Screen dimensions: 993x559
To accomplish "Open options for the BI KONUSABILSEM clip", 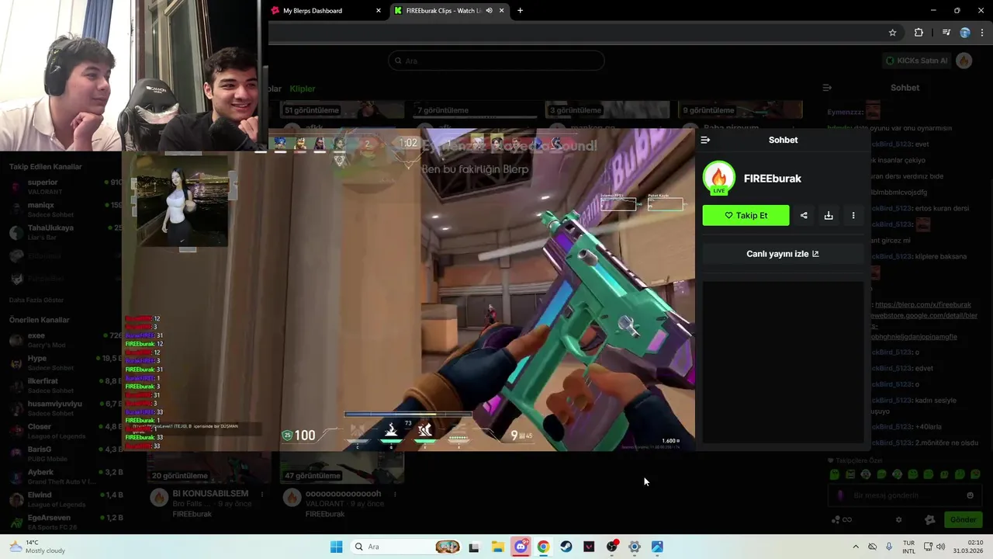I will click(262, 494).
